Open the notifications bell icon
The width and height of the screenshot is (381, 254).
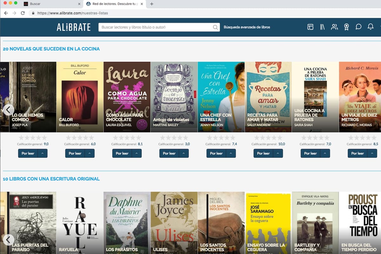tap(371, 27)
